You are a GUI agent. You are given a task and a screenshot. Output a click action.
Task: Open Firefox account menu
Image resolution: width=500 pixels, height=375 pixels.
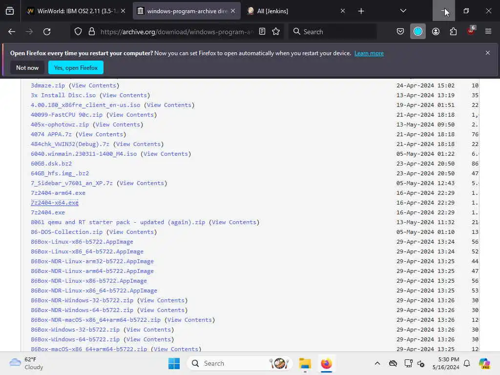coord(436,32)
